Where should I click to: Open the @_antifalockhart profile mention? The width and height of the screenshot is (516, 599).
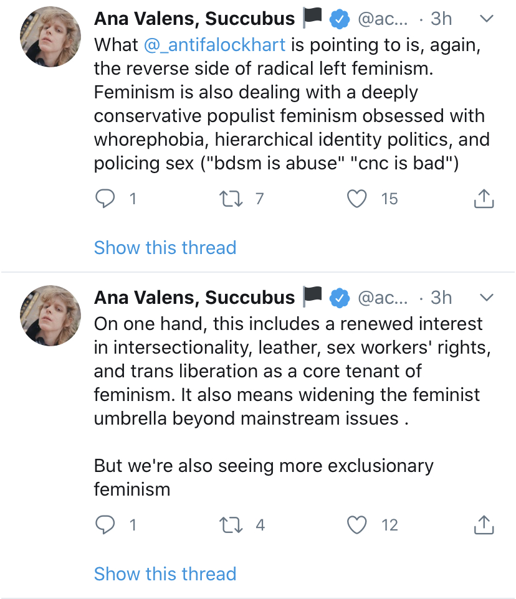point(215,45)
